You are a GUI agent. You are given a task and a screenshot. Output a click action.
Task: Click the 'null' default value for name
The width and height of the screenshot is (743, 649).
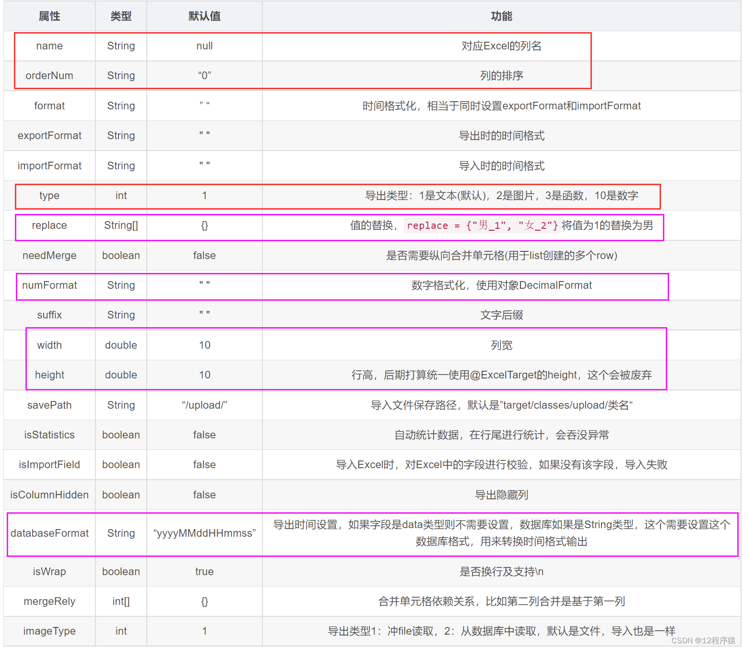coord(204,46)
